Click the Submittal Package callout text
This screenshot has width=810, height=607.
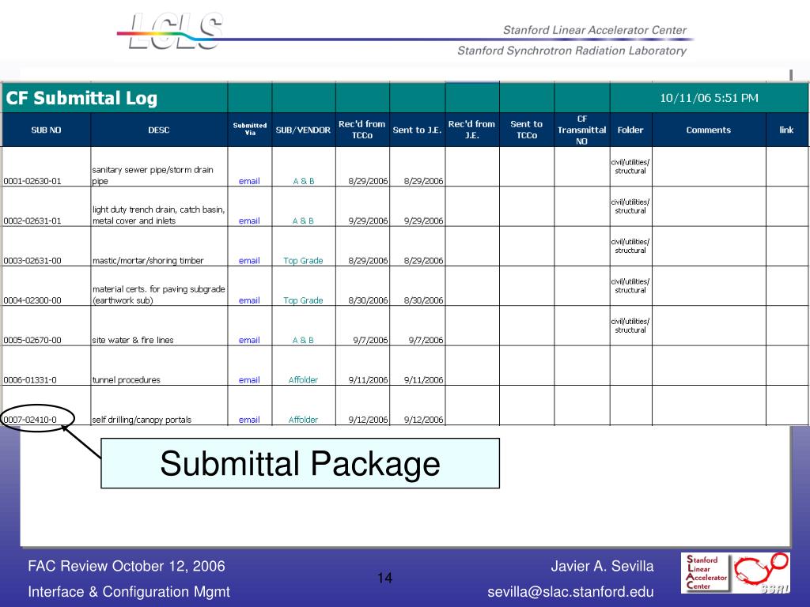[300, 463]
